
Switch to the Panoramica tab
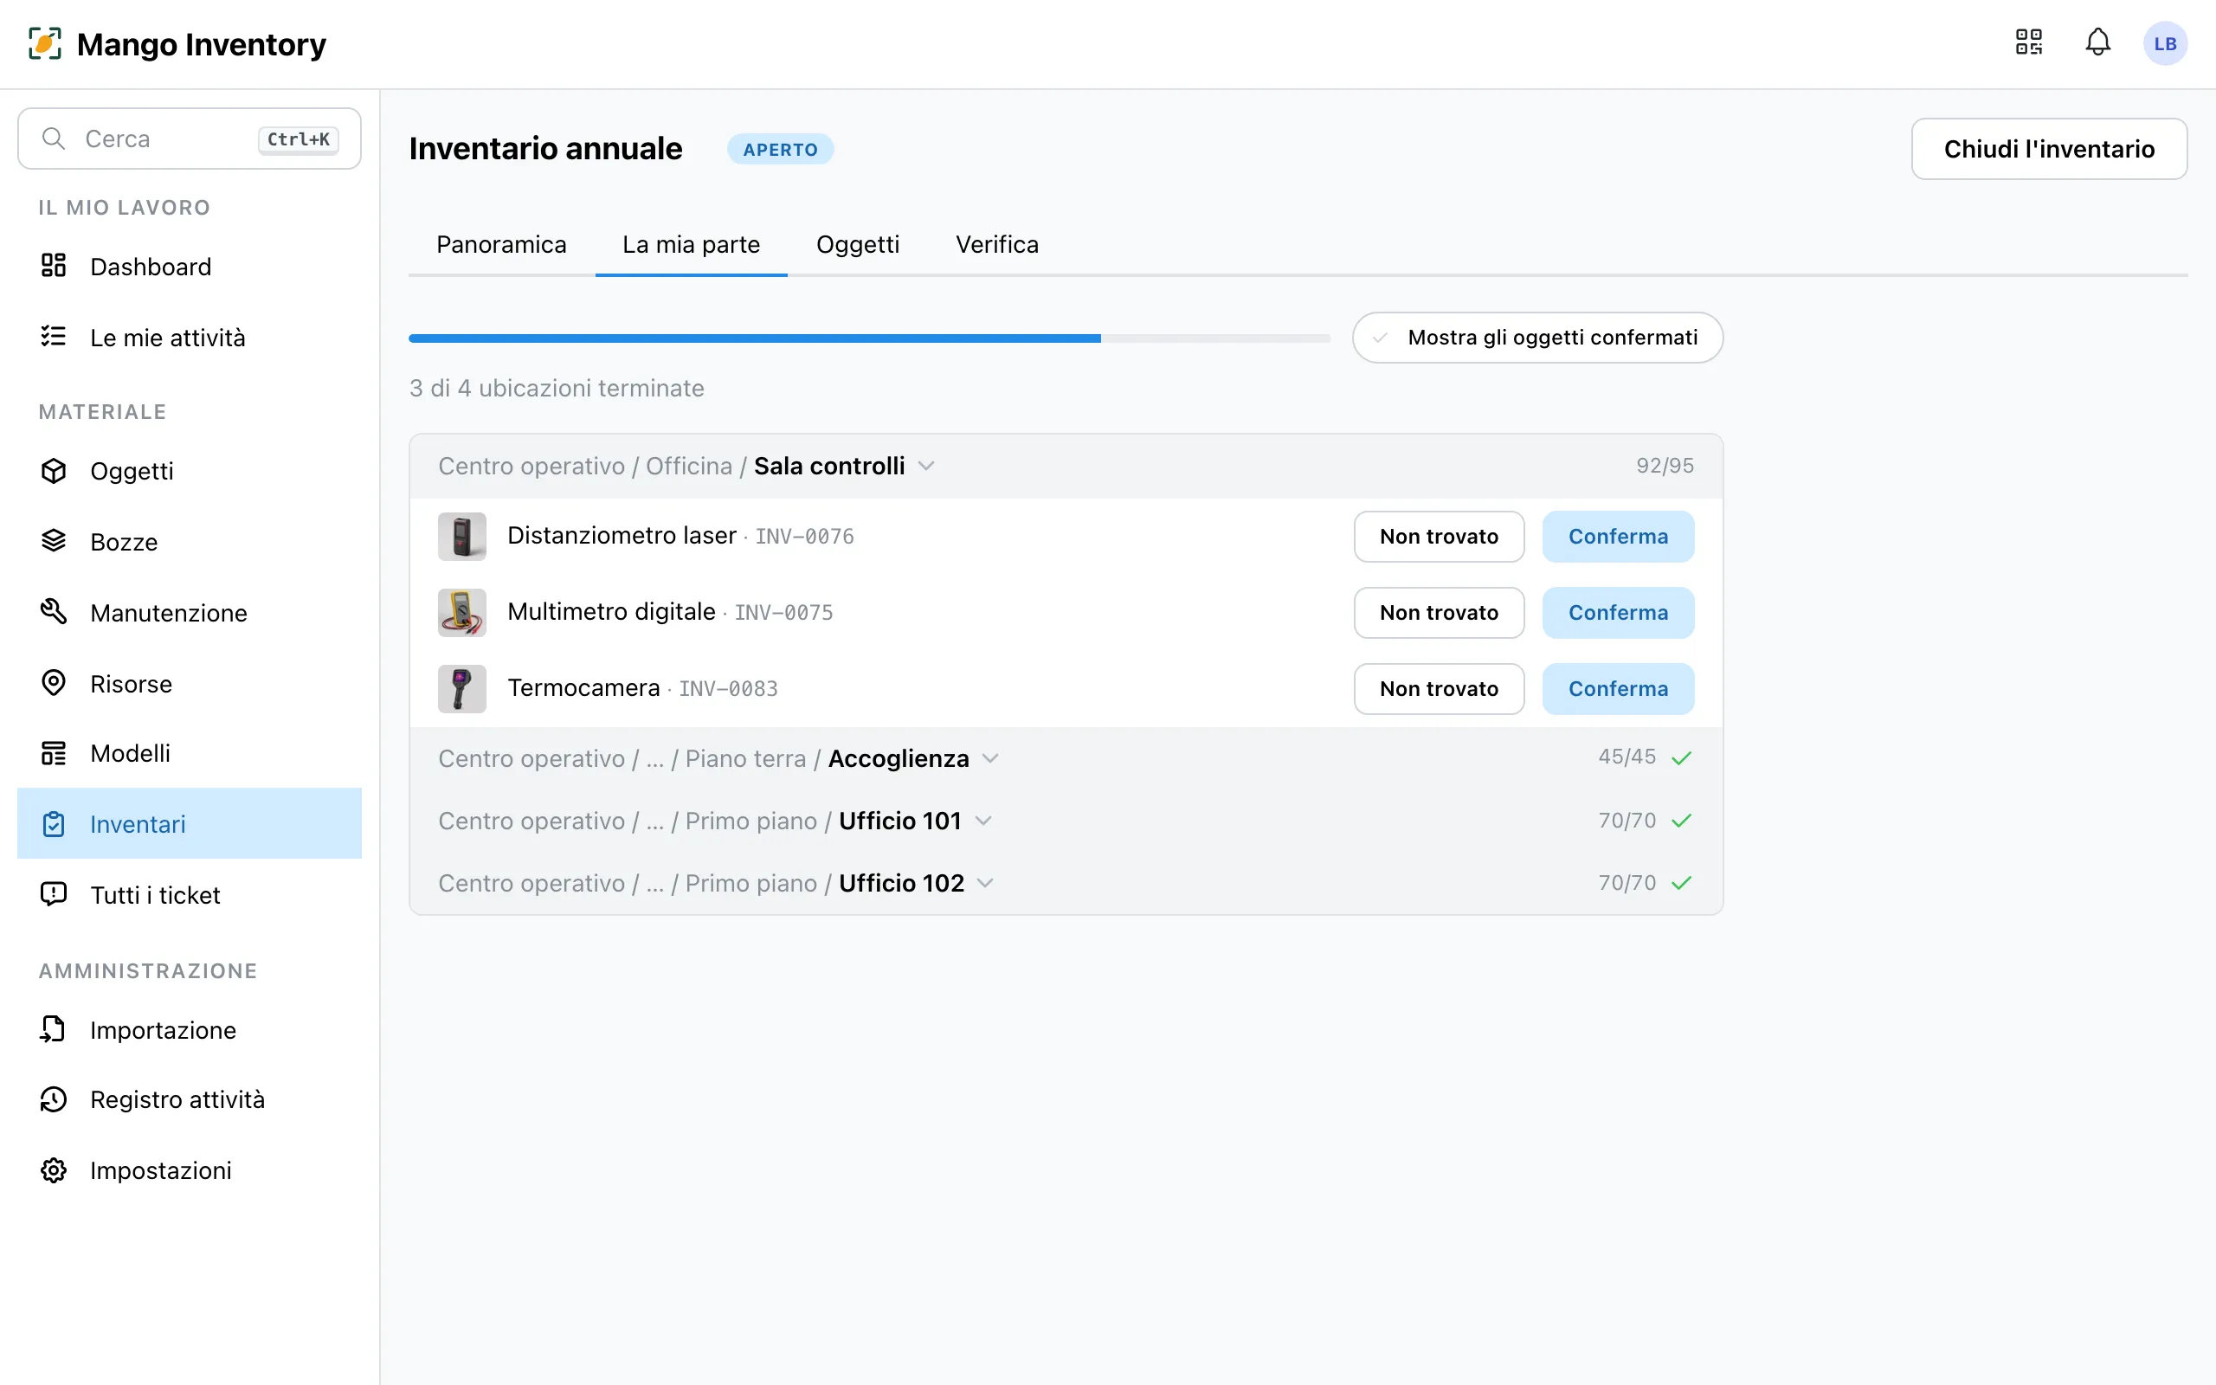tap(501, 245)
